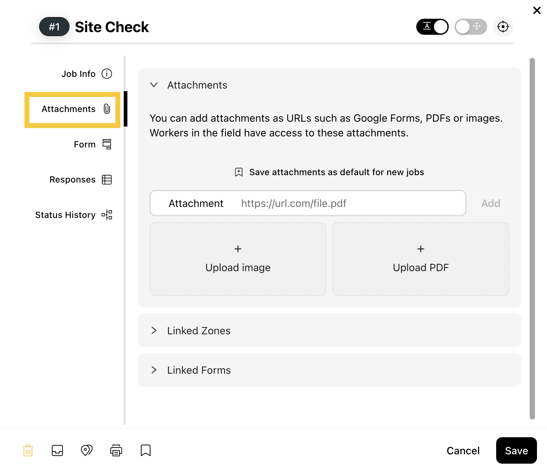Click the Upload PDF dropzone

pyautogui.click(x=421, y=259)
